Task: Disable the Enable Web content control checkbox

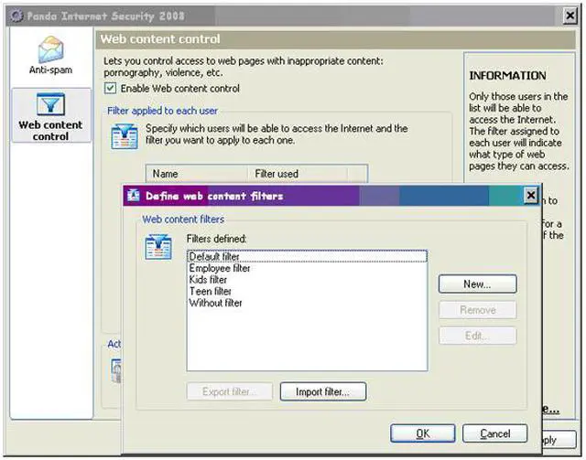Action: click(112, 89)
